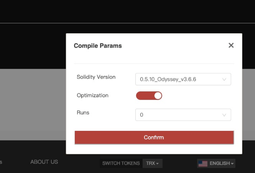255x173 pixels.
Task: Click the chevron in Solidity Version box
Action: coord(224,80)
